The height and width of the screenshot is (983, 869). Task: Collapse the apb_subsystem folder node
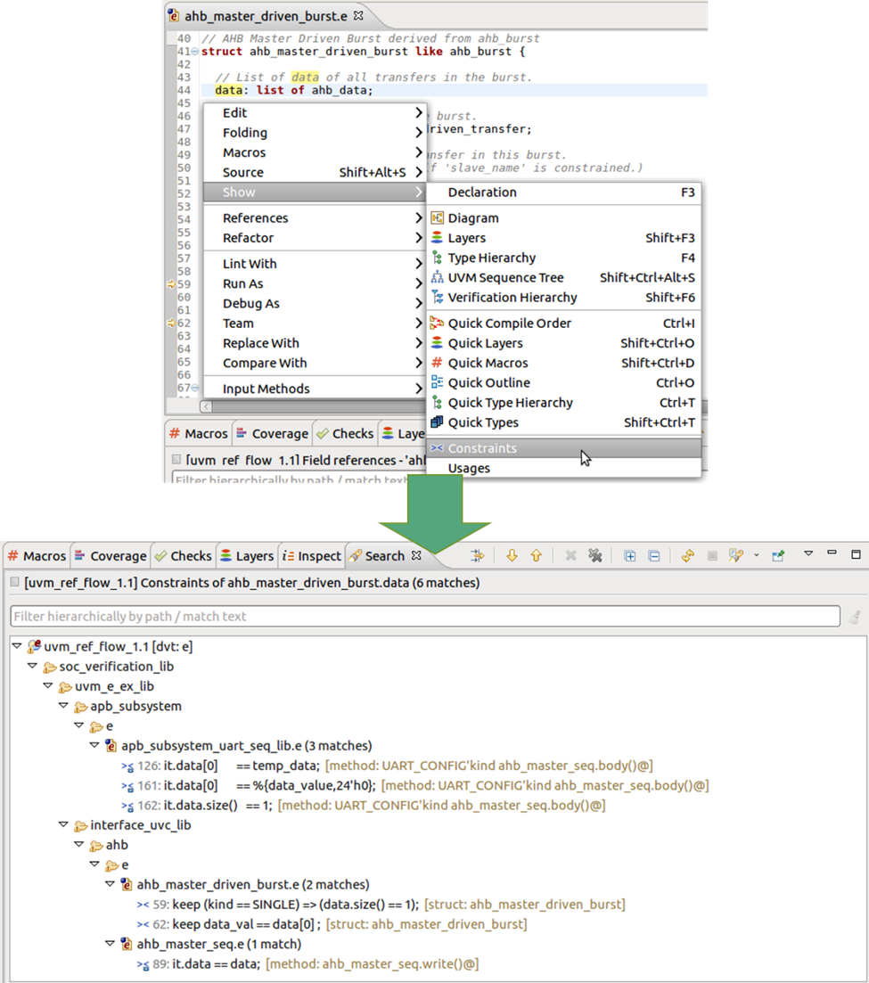tap(63, 705)
